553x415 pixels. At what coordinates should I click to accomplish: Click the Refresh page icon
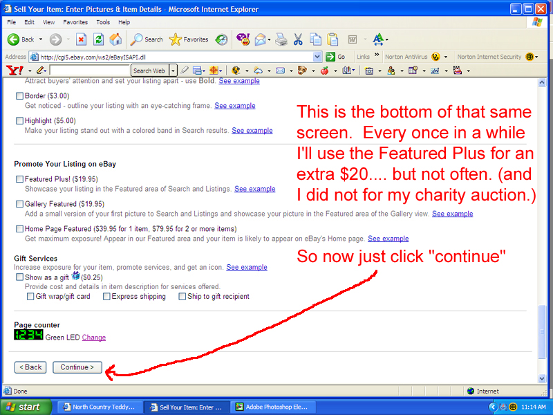(99, 39)
